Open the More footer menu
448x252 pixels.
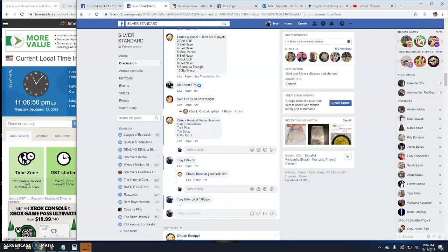(303, 176)
